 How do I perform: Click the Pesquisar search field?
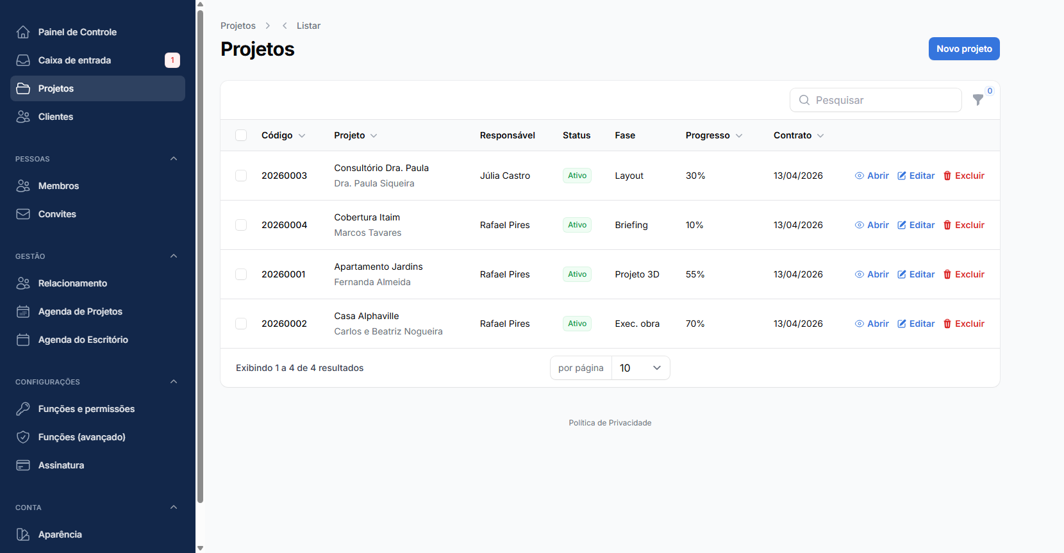876,100
